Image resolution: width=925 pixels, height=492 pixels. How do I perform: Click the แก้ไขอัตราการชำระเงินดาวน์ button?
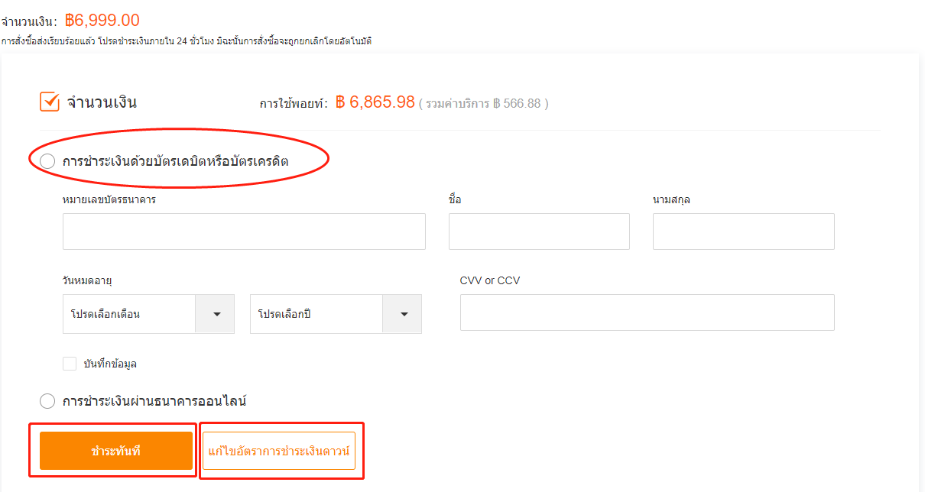click(279, 451)
